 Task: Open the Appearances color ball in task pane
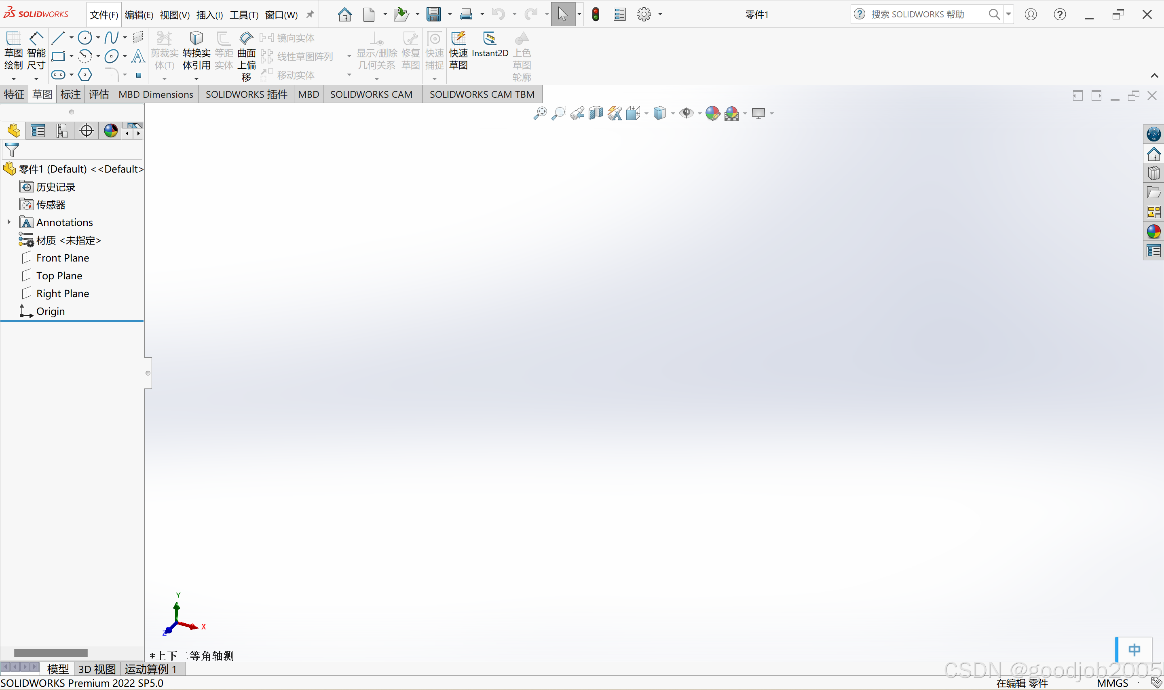coord(1153,232)
